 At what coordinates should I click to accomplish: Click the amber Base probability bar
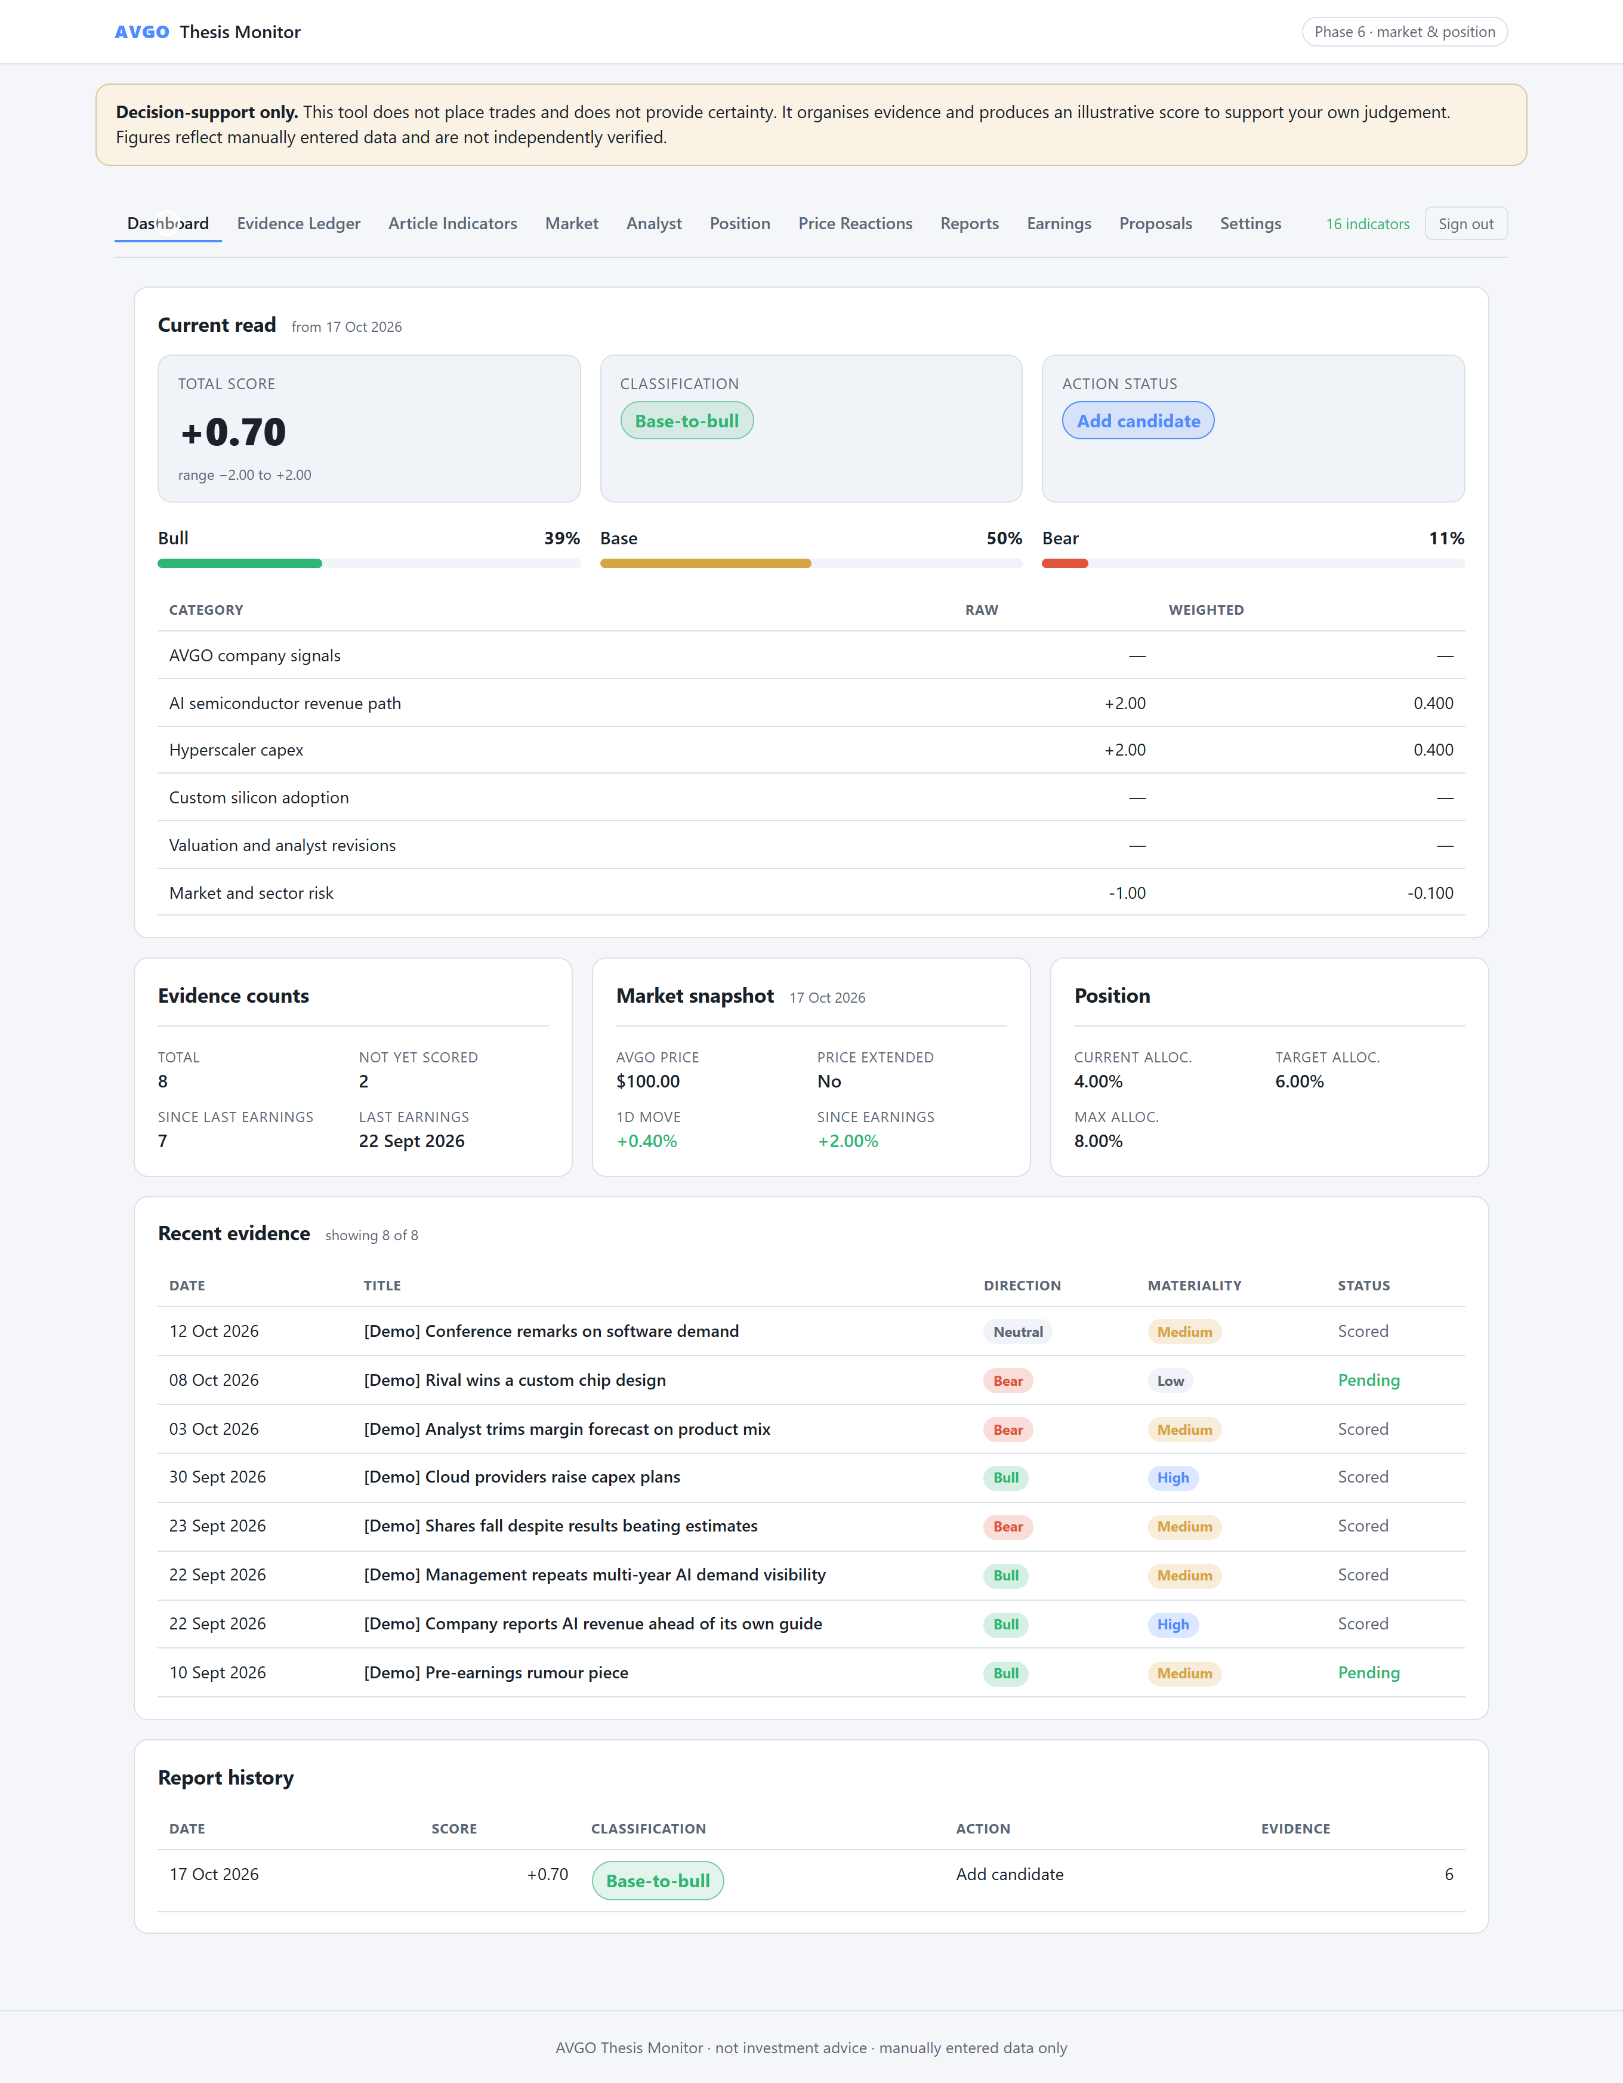706,563
